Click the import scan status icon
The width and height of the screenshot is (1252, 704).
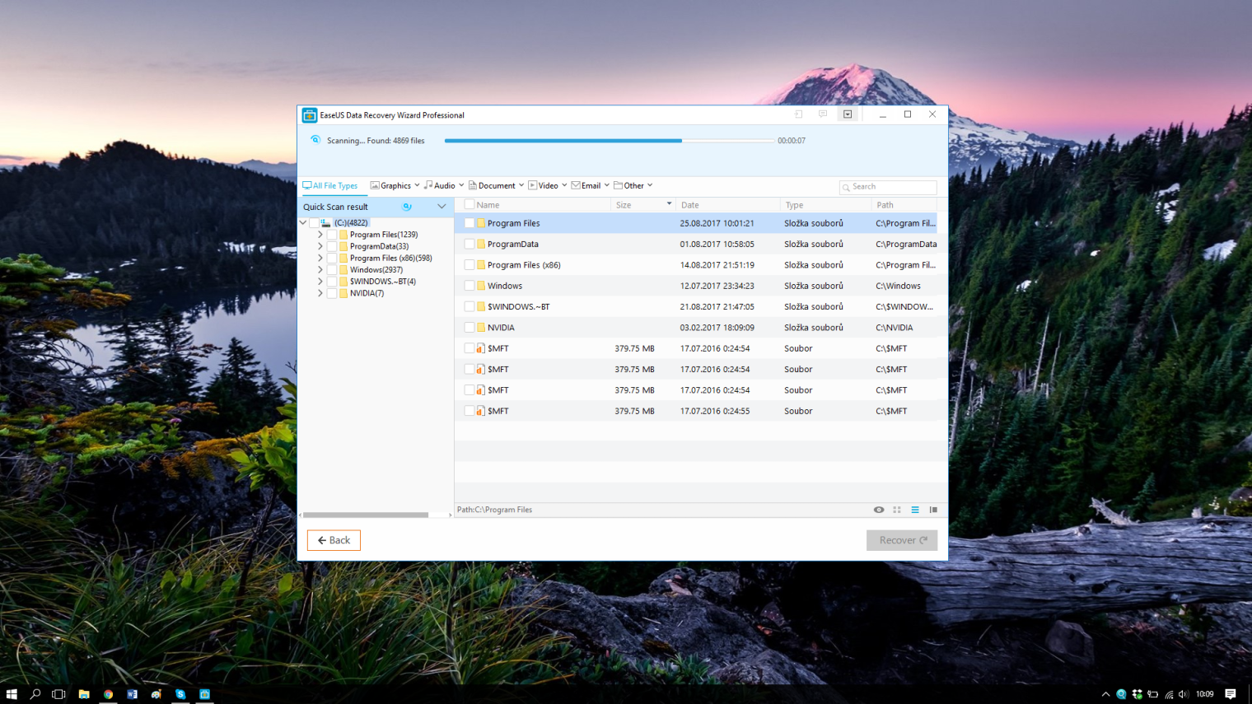798,114
